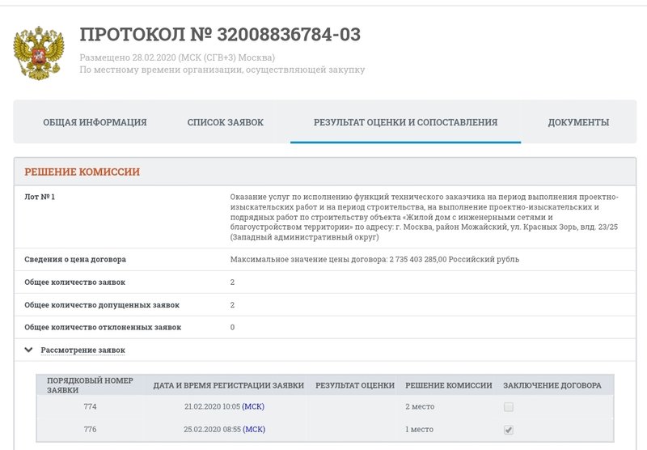Click the Решение комиссии column header in table
The height and width of the screenshot is (450, 647).
click(448, 385)
